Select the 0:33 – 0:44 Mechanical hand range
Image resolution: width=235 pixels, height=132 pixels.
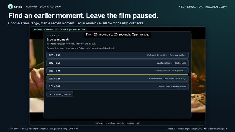click(117, 71)
